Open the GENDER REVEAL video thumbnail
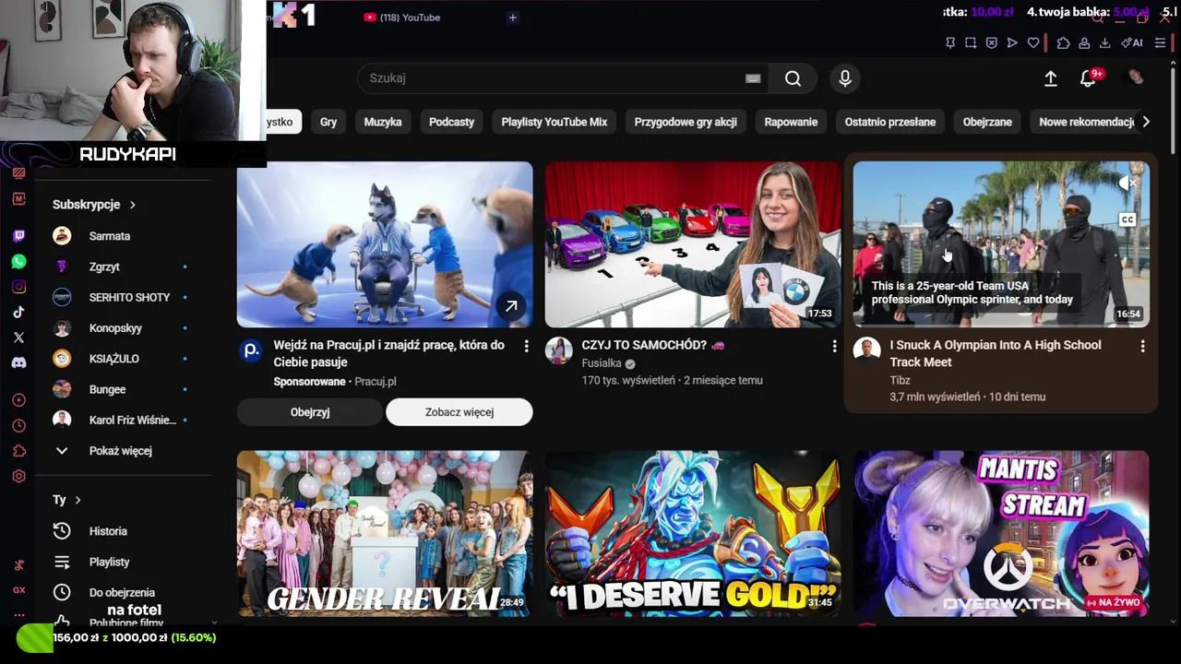The height and width of the screenshot is (664, 1181). 385,533
